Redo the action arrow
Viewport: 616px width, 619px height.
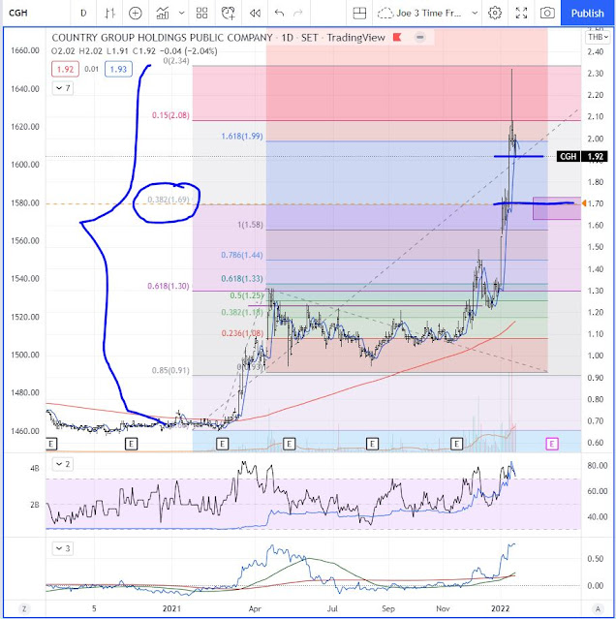click(298, 13)
